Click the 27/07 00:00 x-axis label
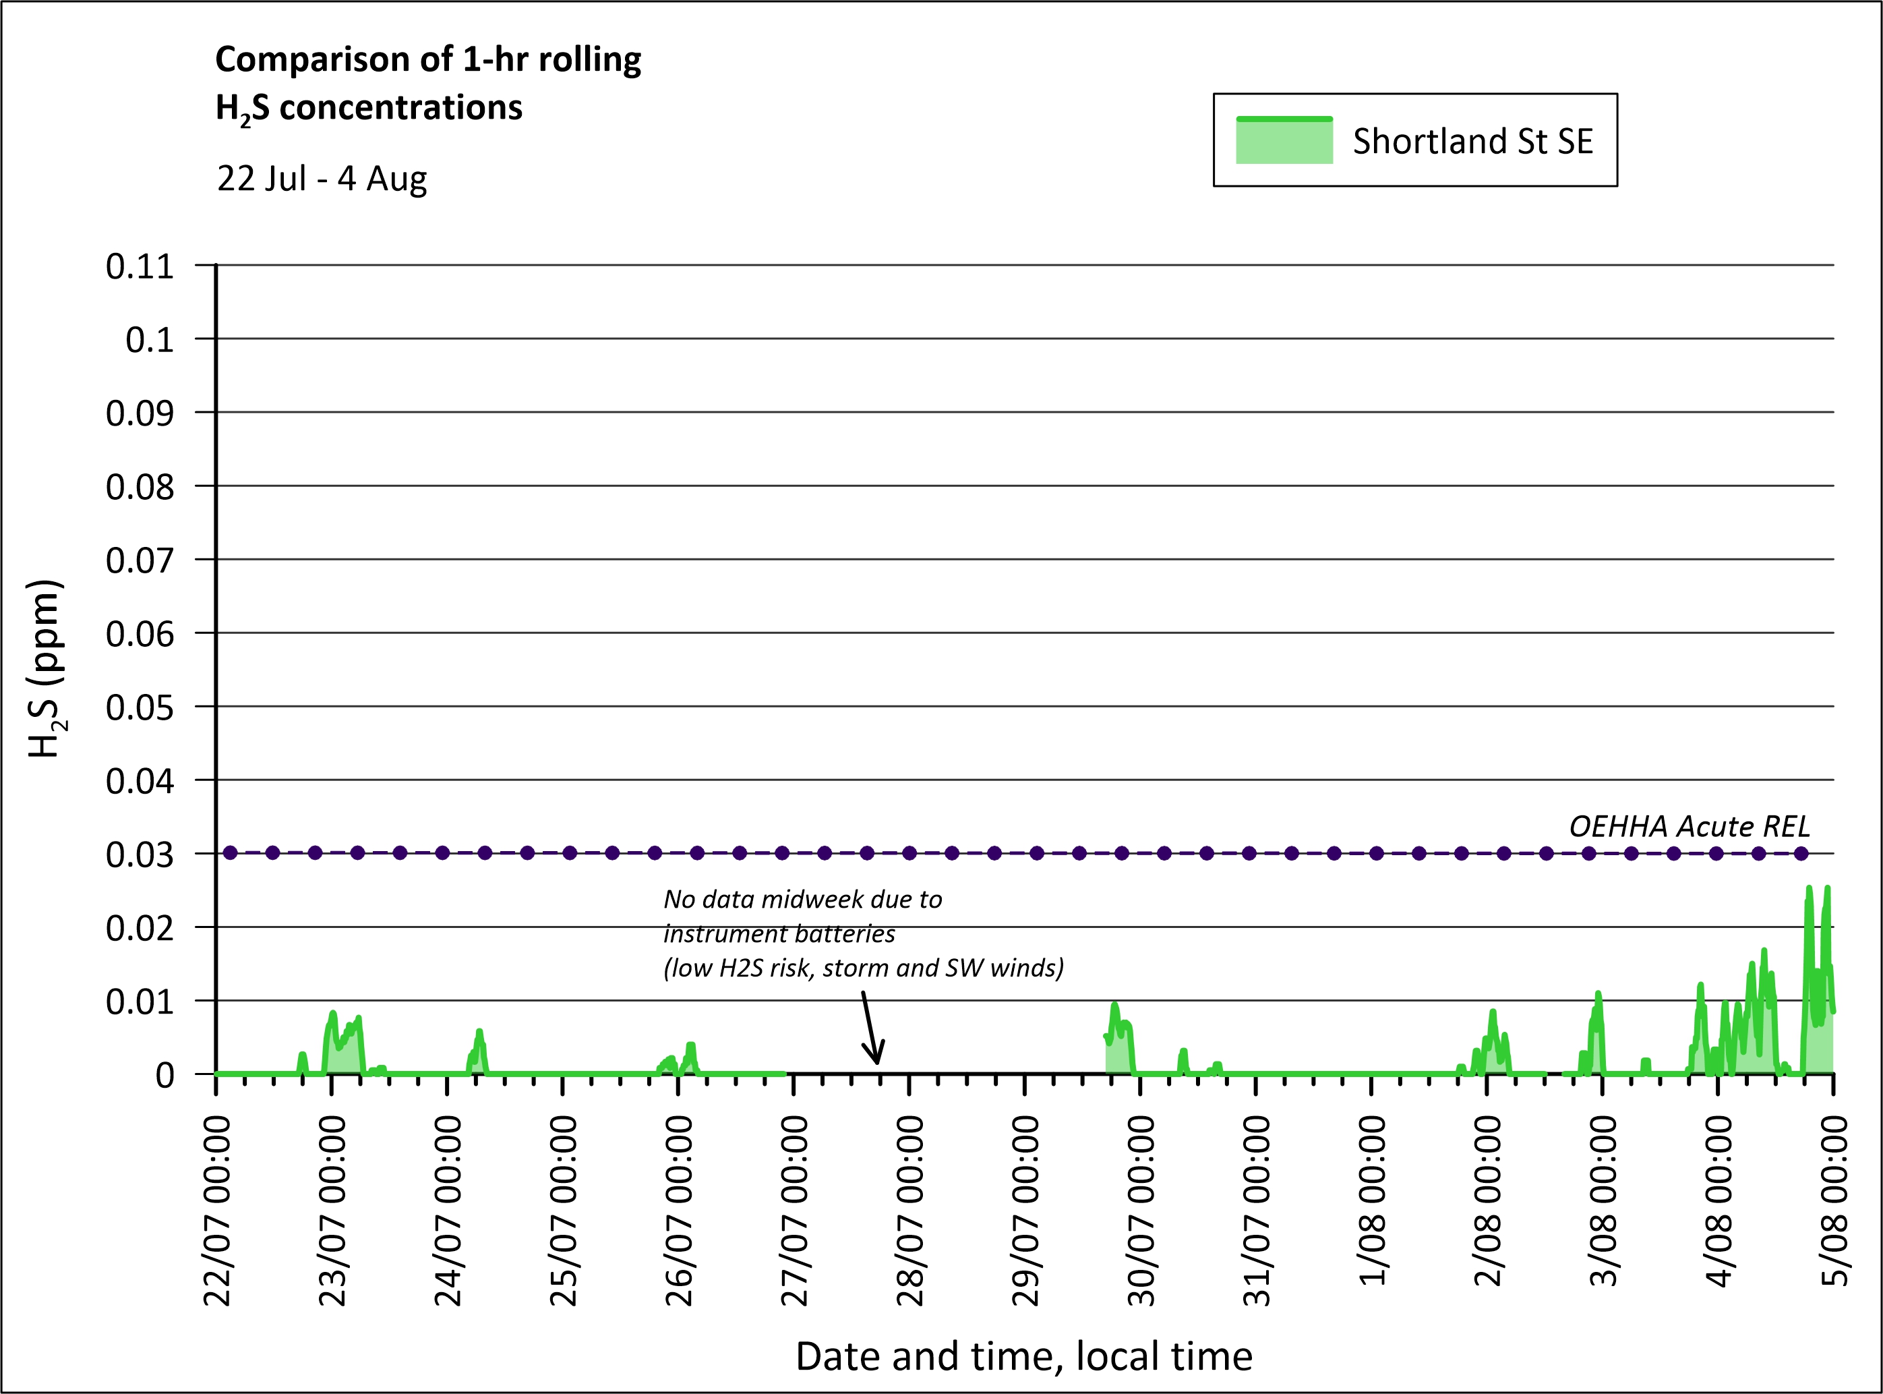The width and height of the screenshot is (1883, 1394). [795, 1211]
